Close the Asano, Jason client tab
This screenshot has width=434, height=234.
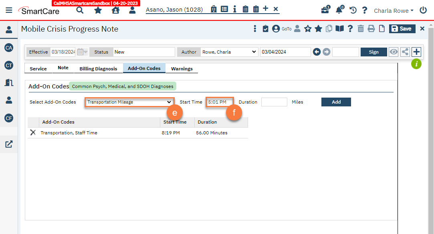tap(276, 9)
